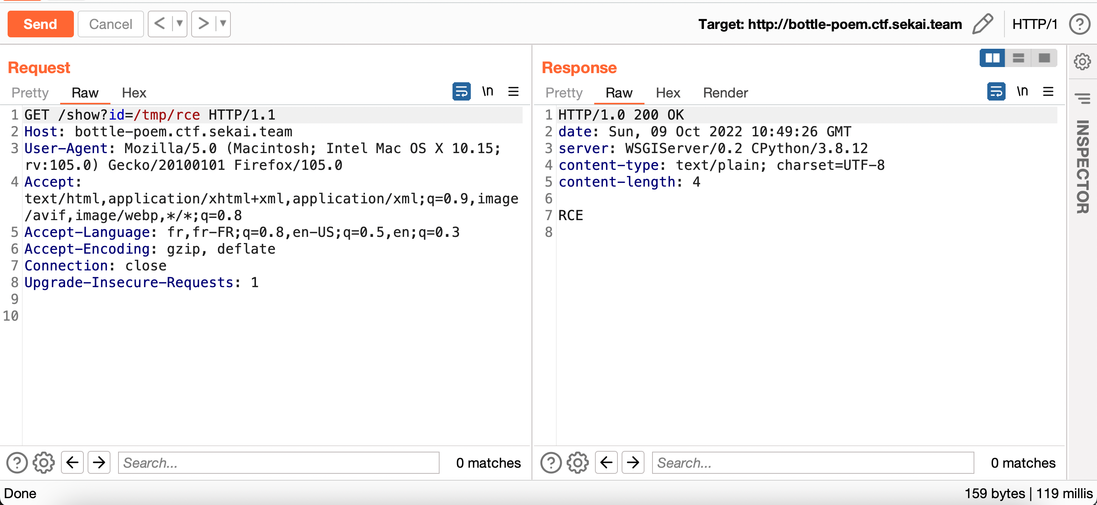This screenshot has height=505, width=1097.
Task: Click the content-type response header
Action: (721, 165)
